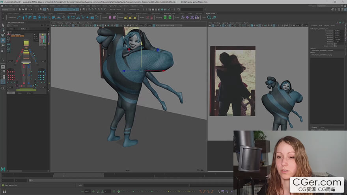Select the arrow Select tool in toolbox

click(3, 26)
